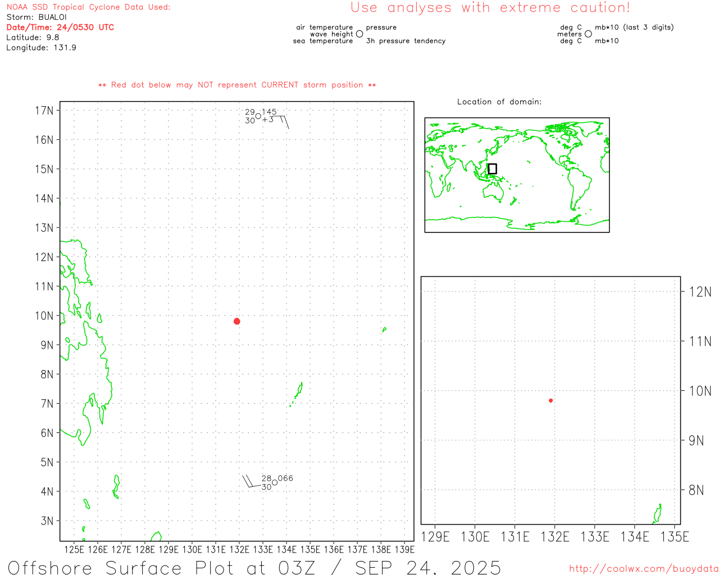Viewport: 719px width, 575px height.
Task: Click the 'Use analyses with extreme caution!' warning
Action: coord(490,8)
